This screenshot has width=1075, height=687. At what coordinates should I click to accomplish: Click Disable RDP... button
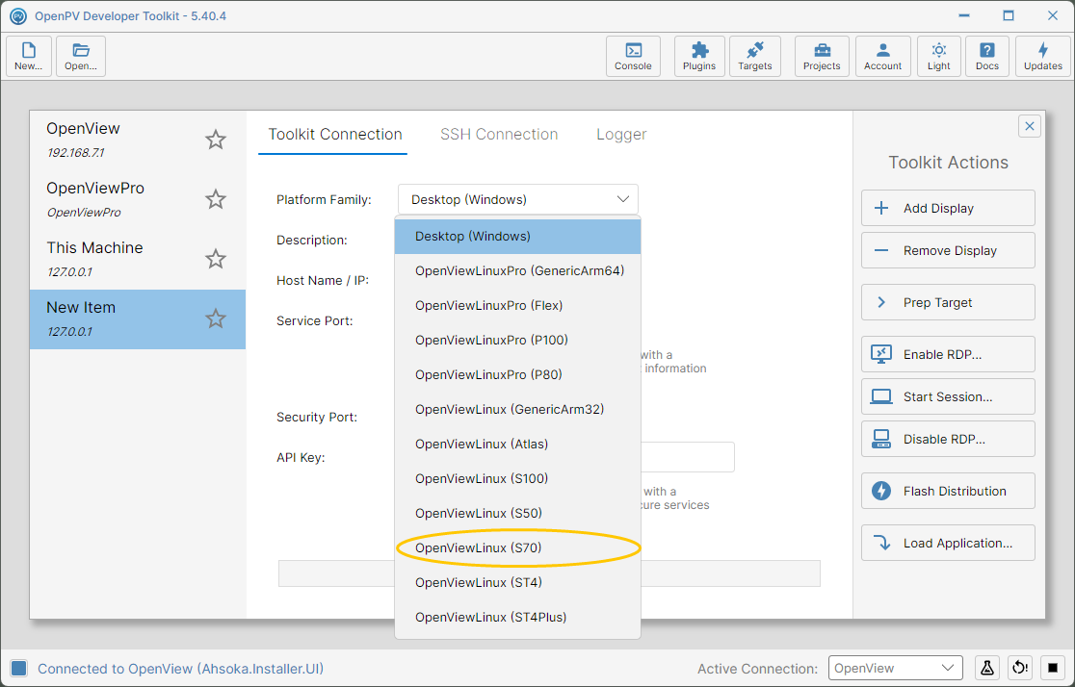pos(948,439)
